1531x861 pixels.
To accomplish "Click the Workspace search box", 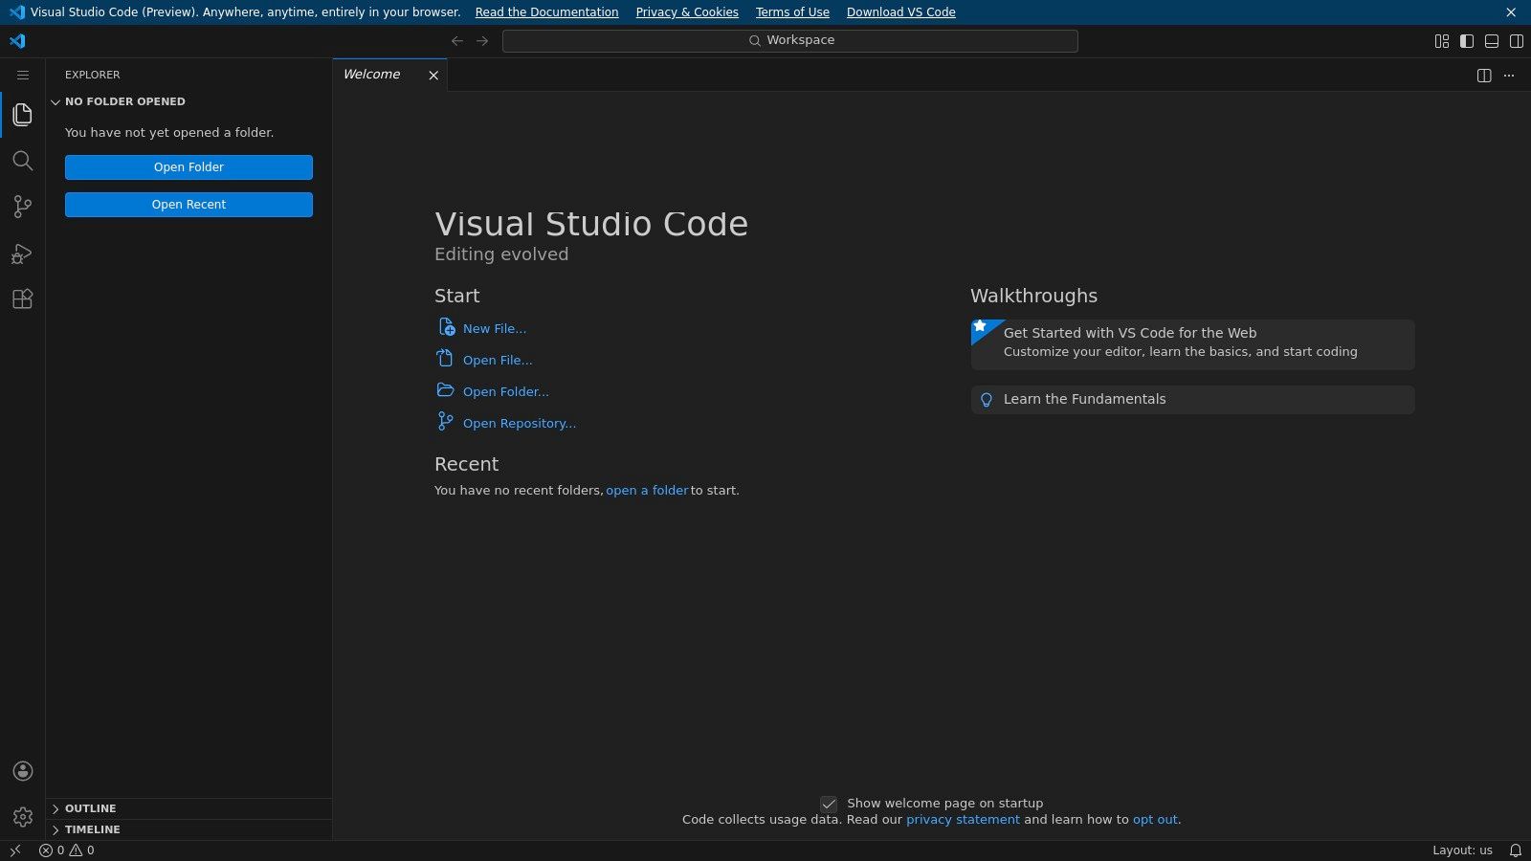I will [x=790, y=40].
